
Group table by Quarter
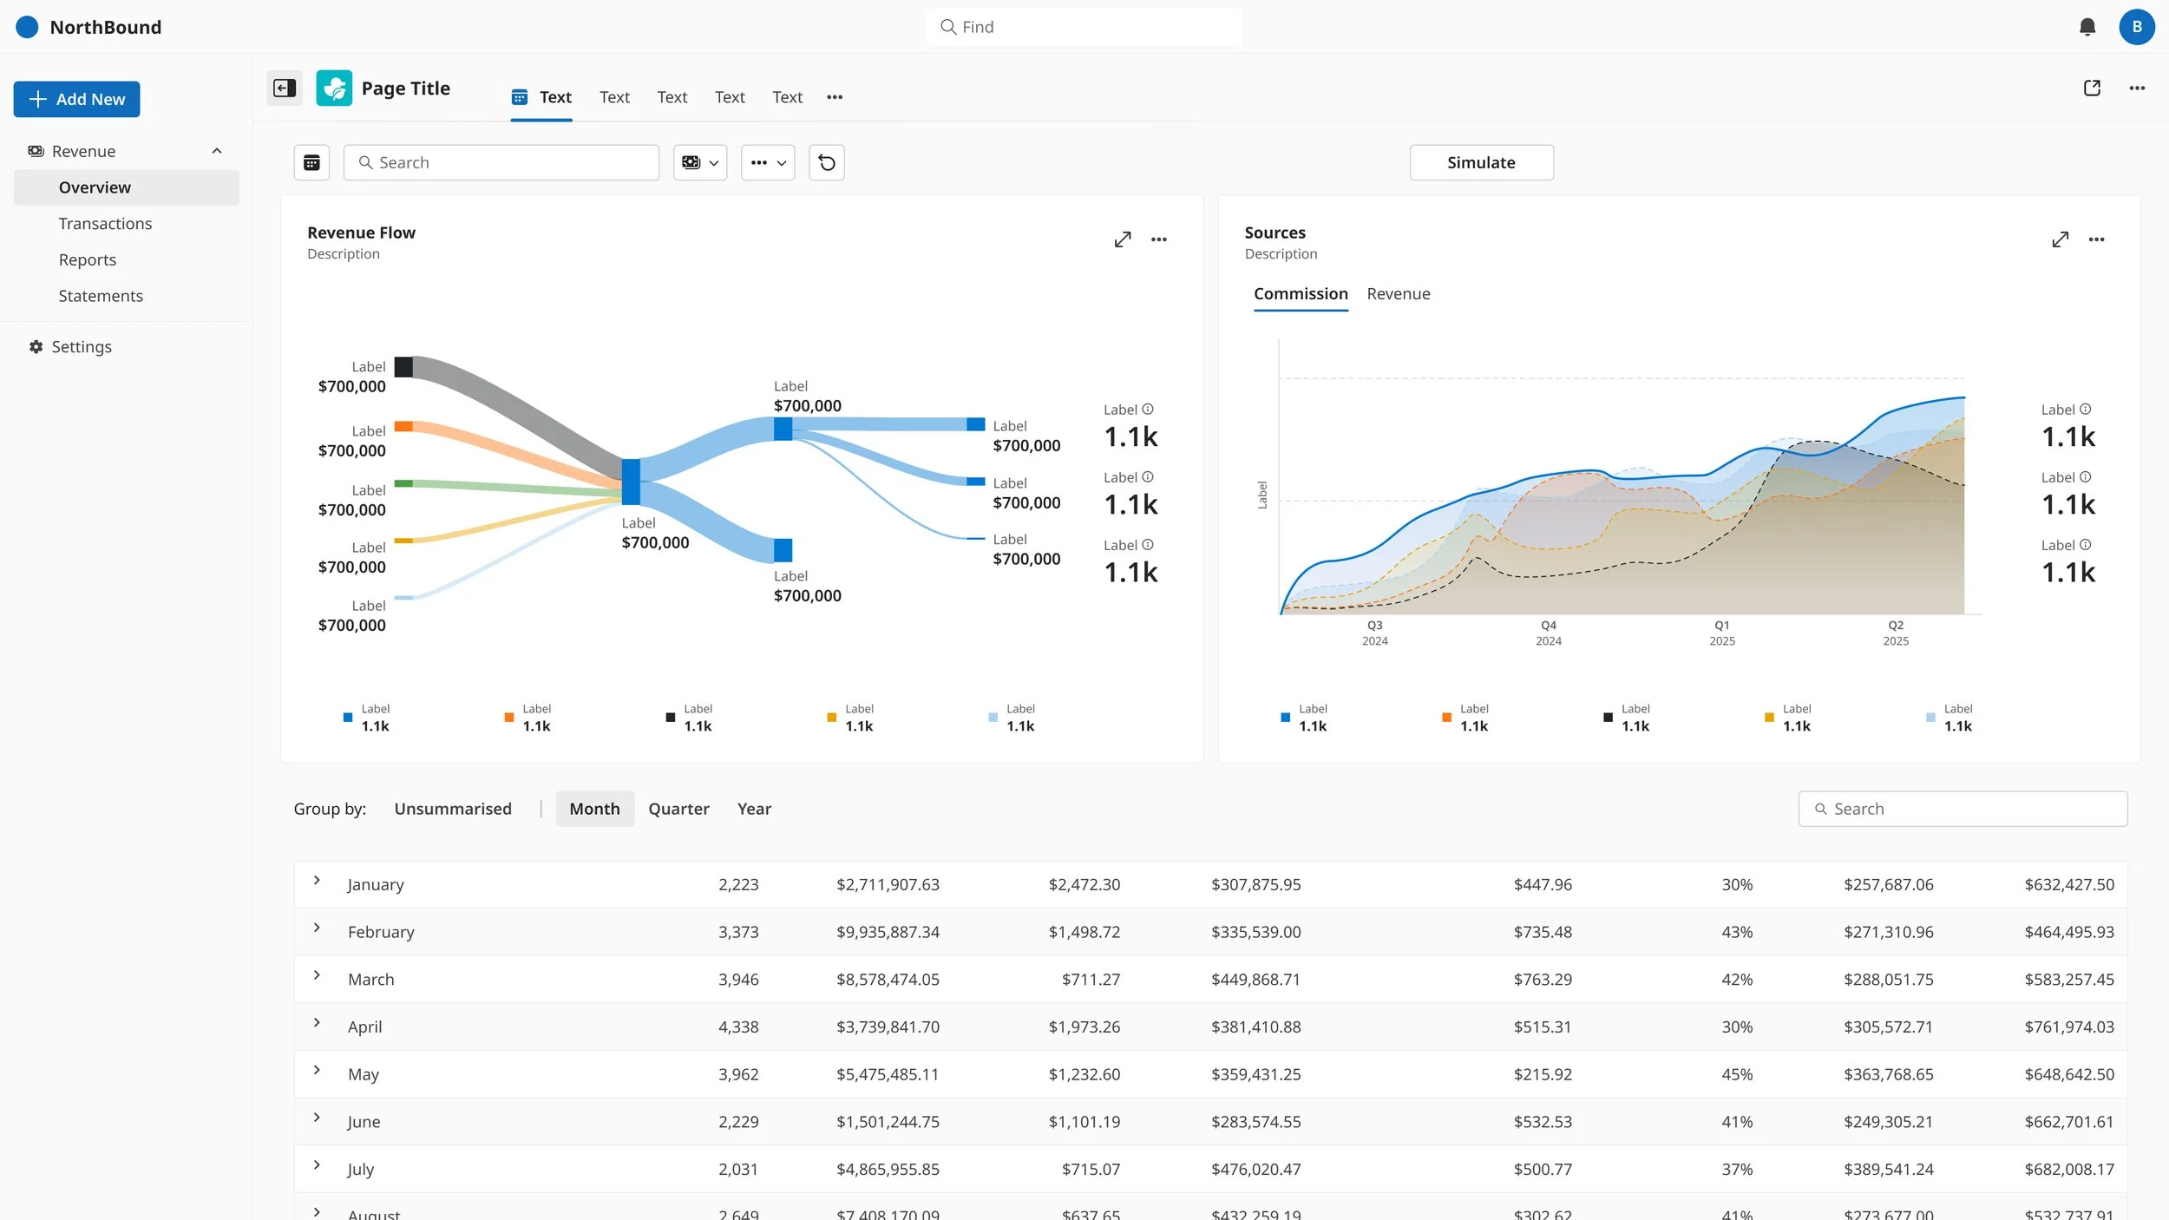[x=678, y=809]
